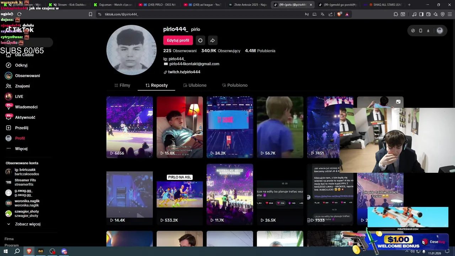Open 340.9K Obserwujący followers
Image resolution: width=455 pixels, height=256 pixels.
(x=221, y=51)
